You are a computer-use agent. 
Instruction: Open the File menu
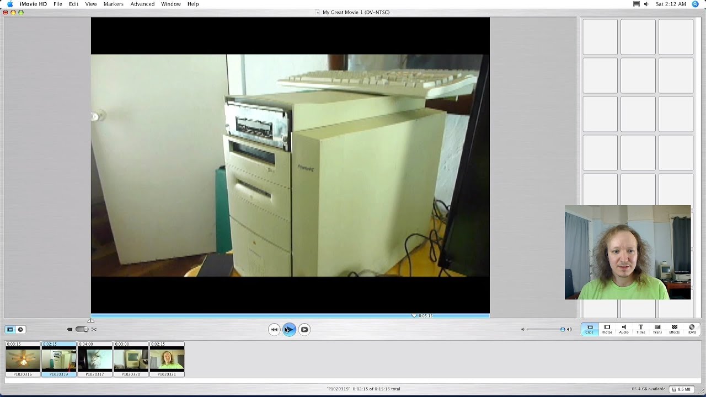57,4
